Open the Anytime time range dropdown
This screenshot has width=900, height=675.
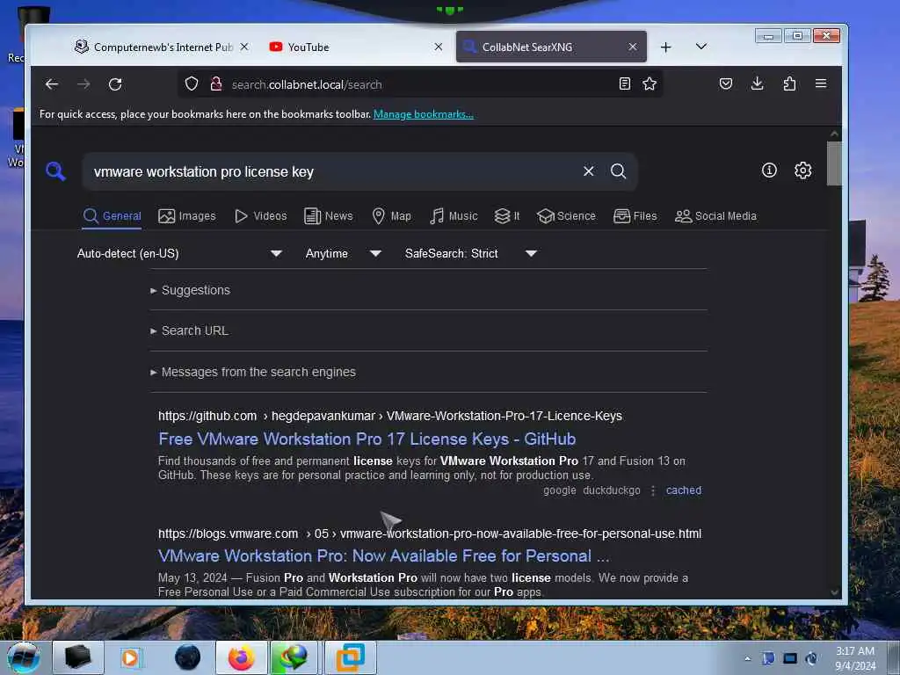(343, 254)
